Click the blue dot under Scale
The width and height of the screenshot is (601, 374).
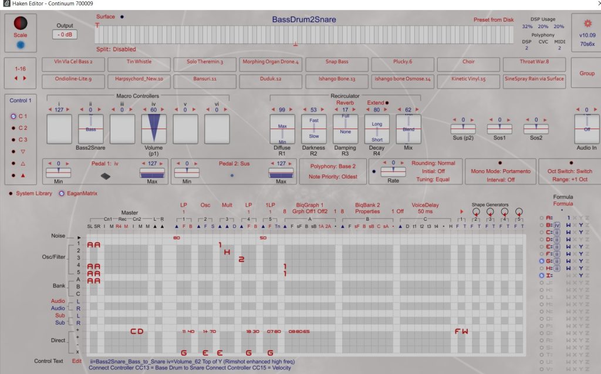tap(21, 45)
